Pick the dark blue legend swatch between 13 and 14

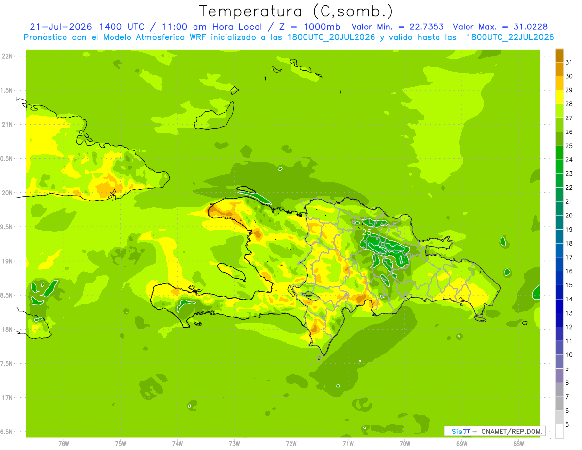(559, 306)
